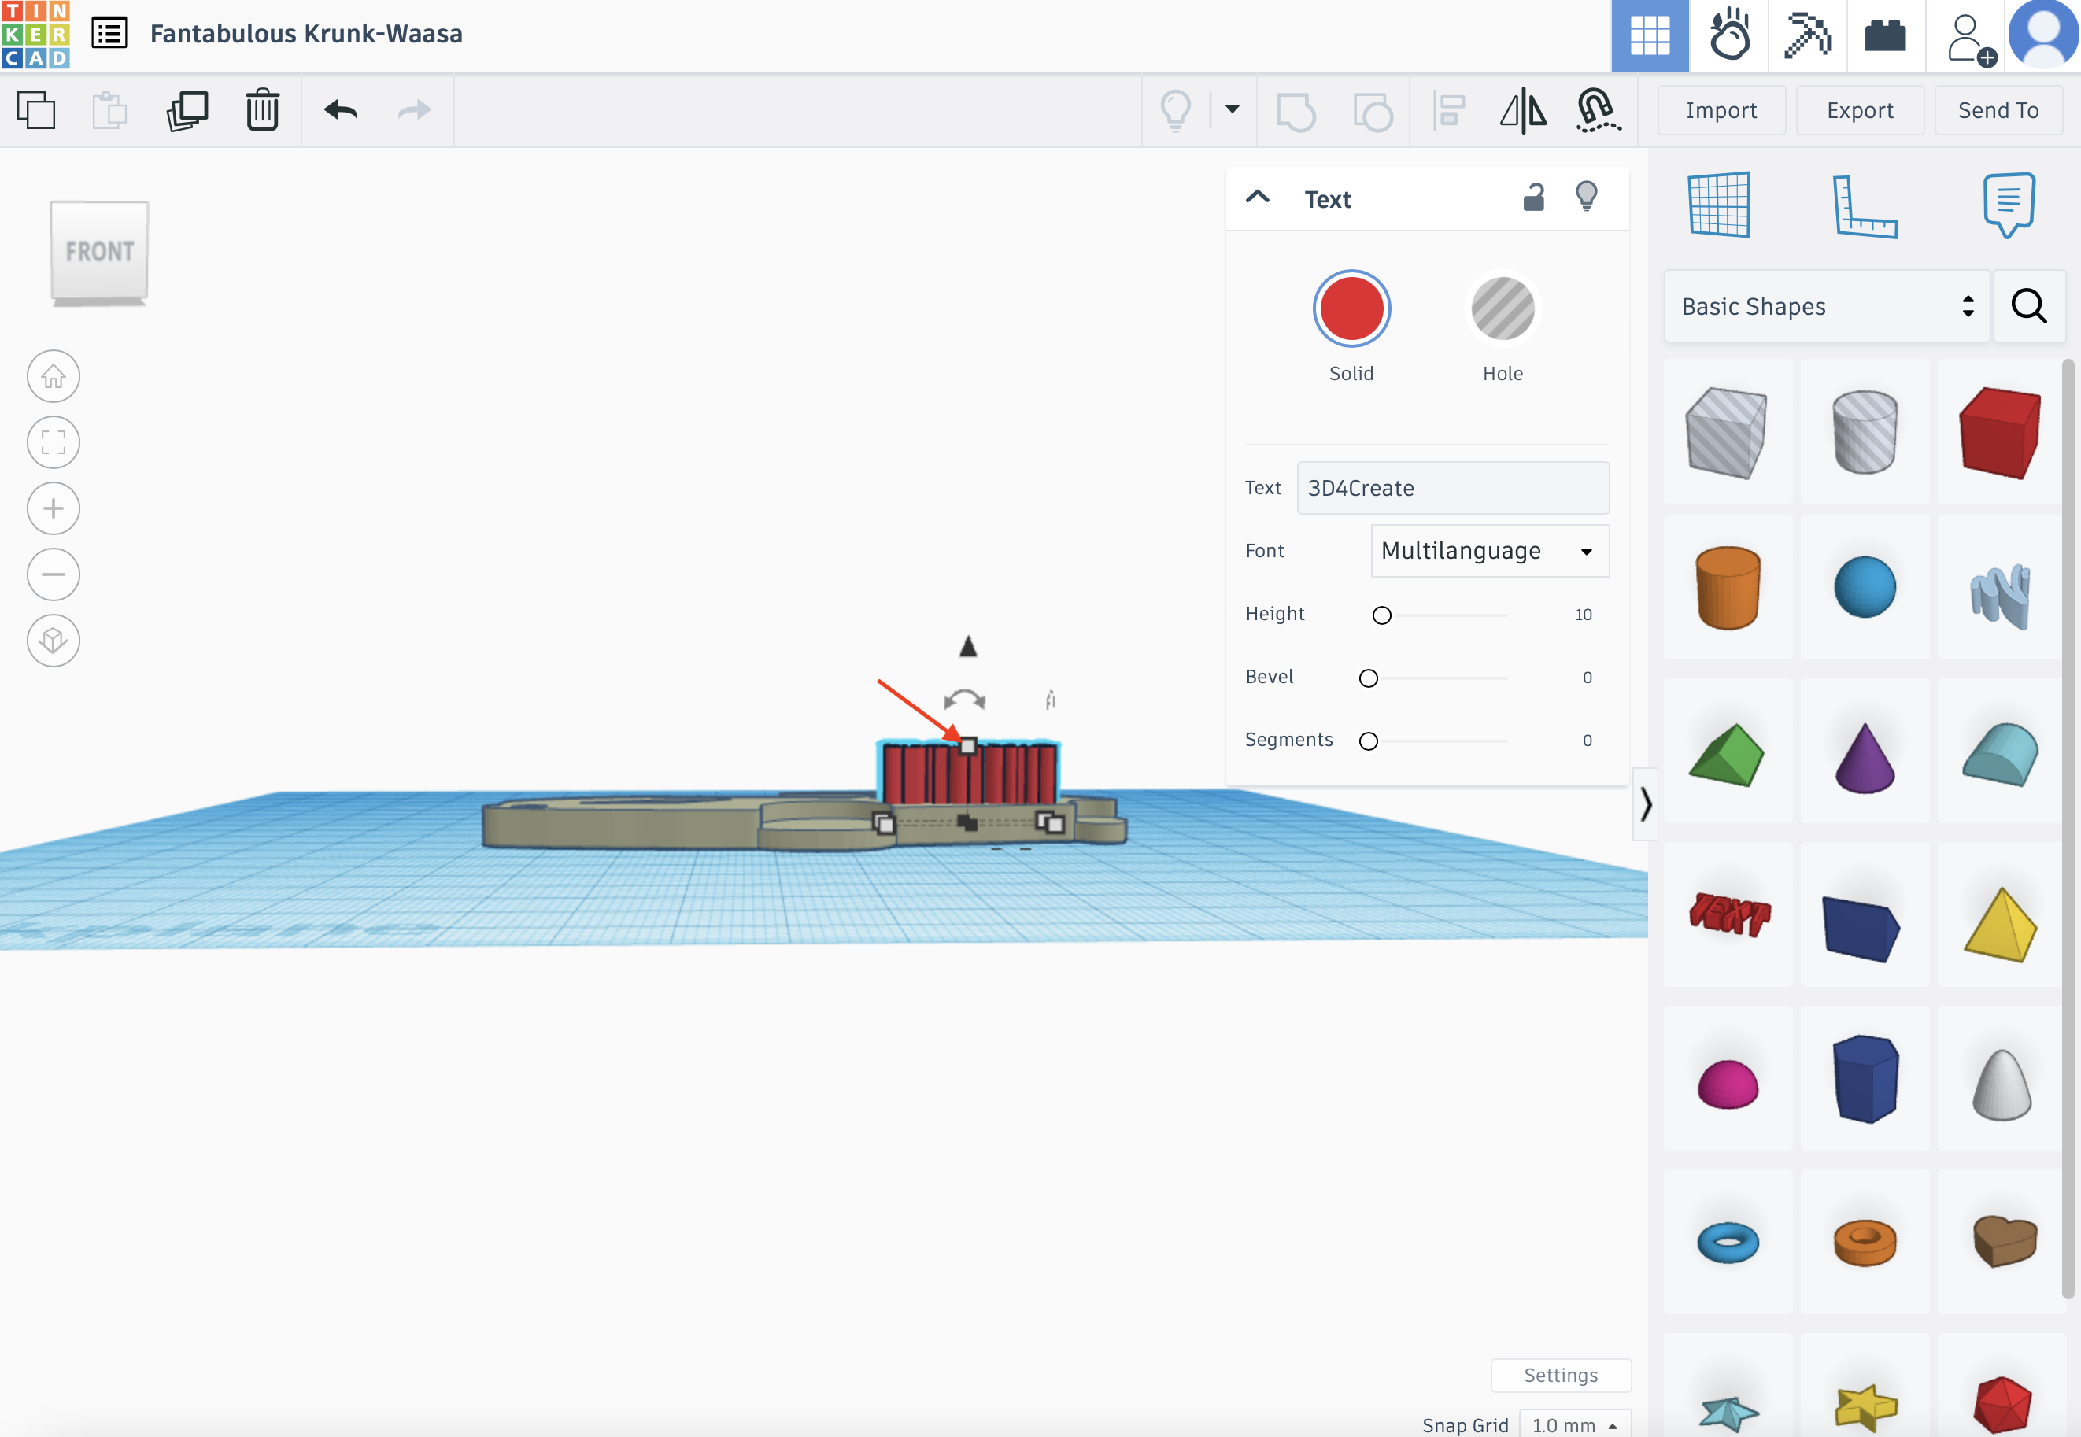The width and height of the screenshot is (2081, 1437).
Task: Click the Duplicate and repeat icon
Action: (187, 111)
